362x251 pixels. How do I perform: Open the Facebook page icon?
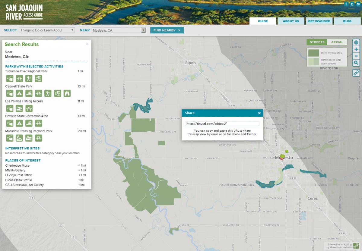click(346, 4)
